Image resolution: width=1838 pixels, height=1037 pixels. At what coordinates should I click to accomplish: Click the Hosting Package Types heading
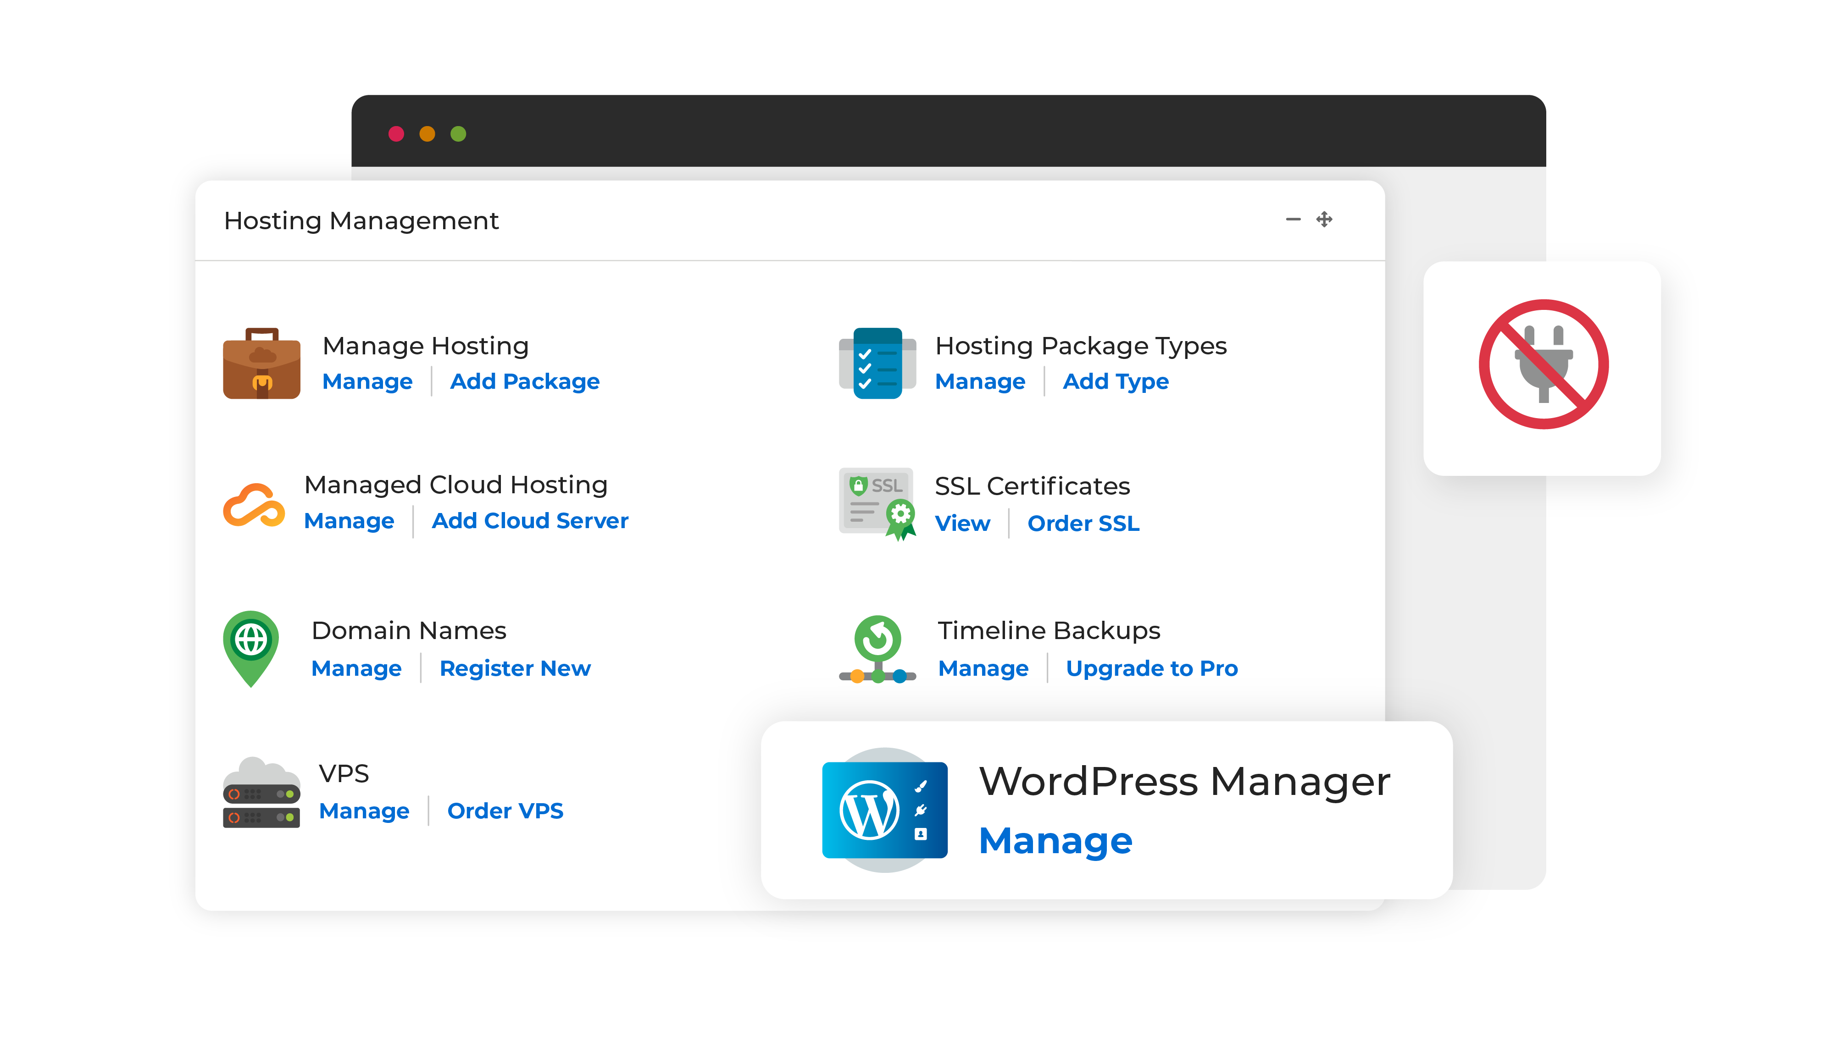pos(1080,346)
